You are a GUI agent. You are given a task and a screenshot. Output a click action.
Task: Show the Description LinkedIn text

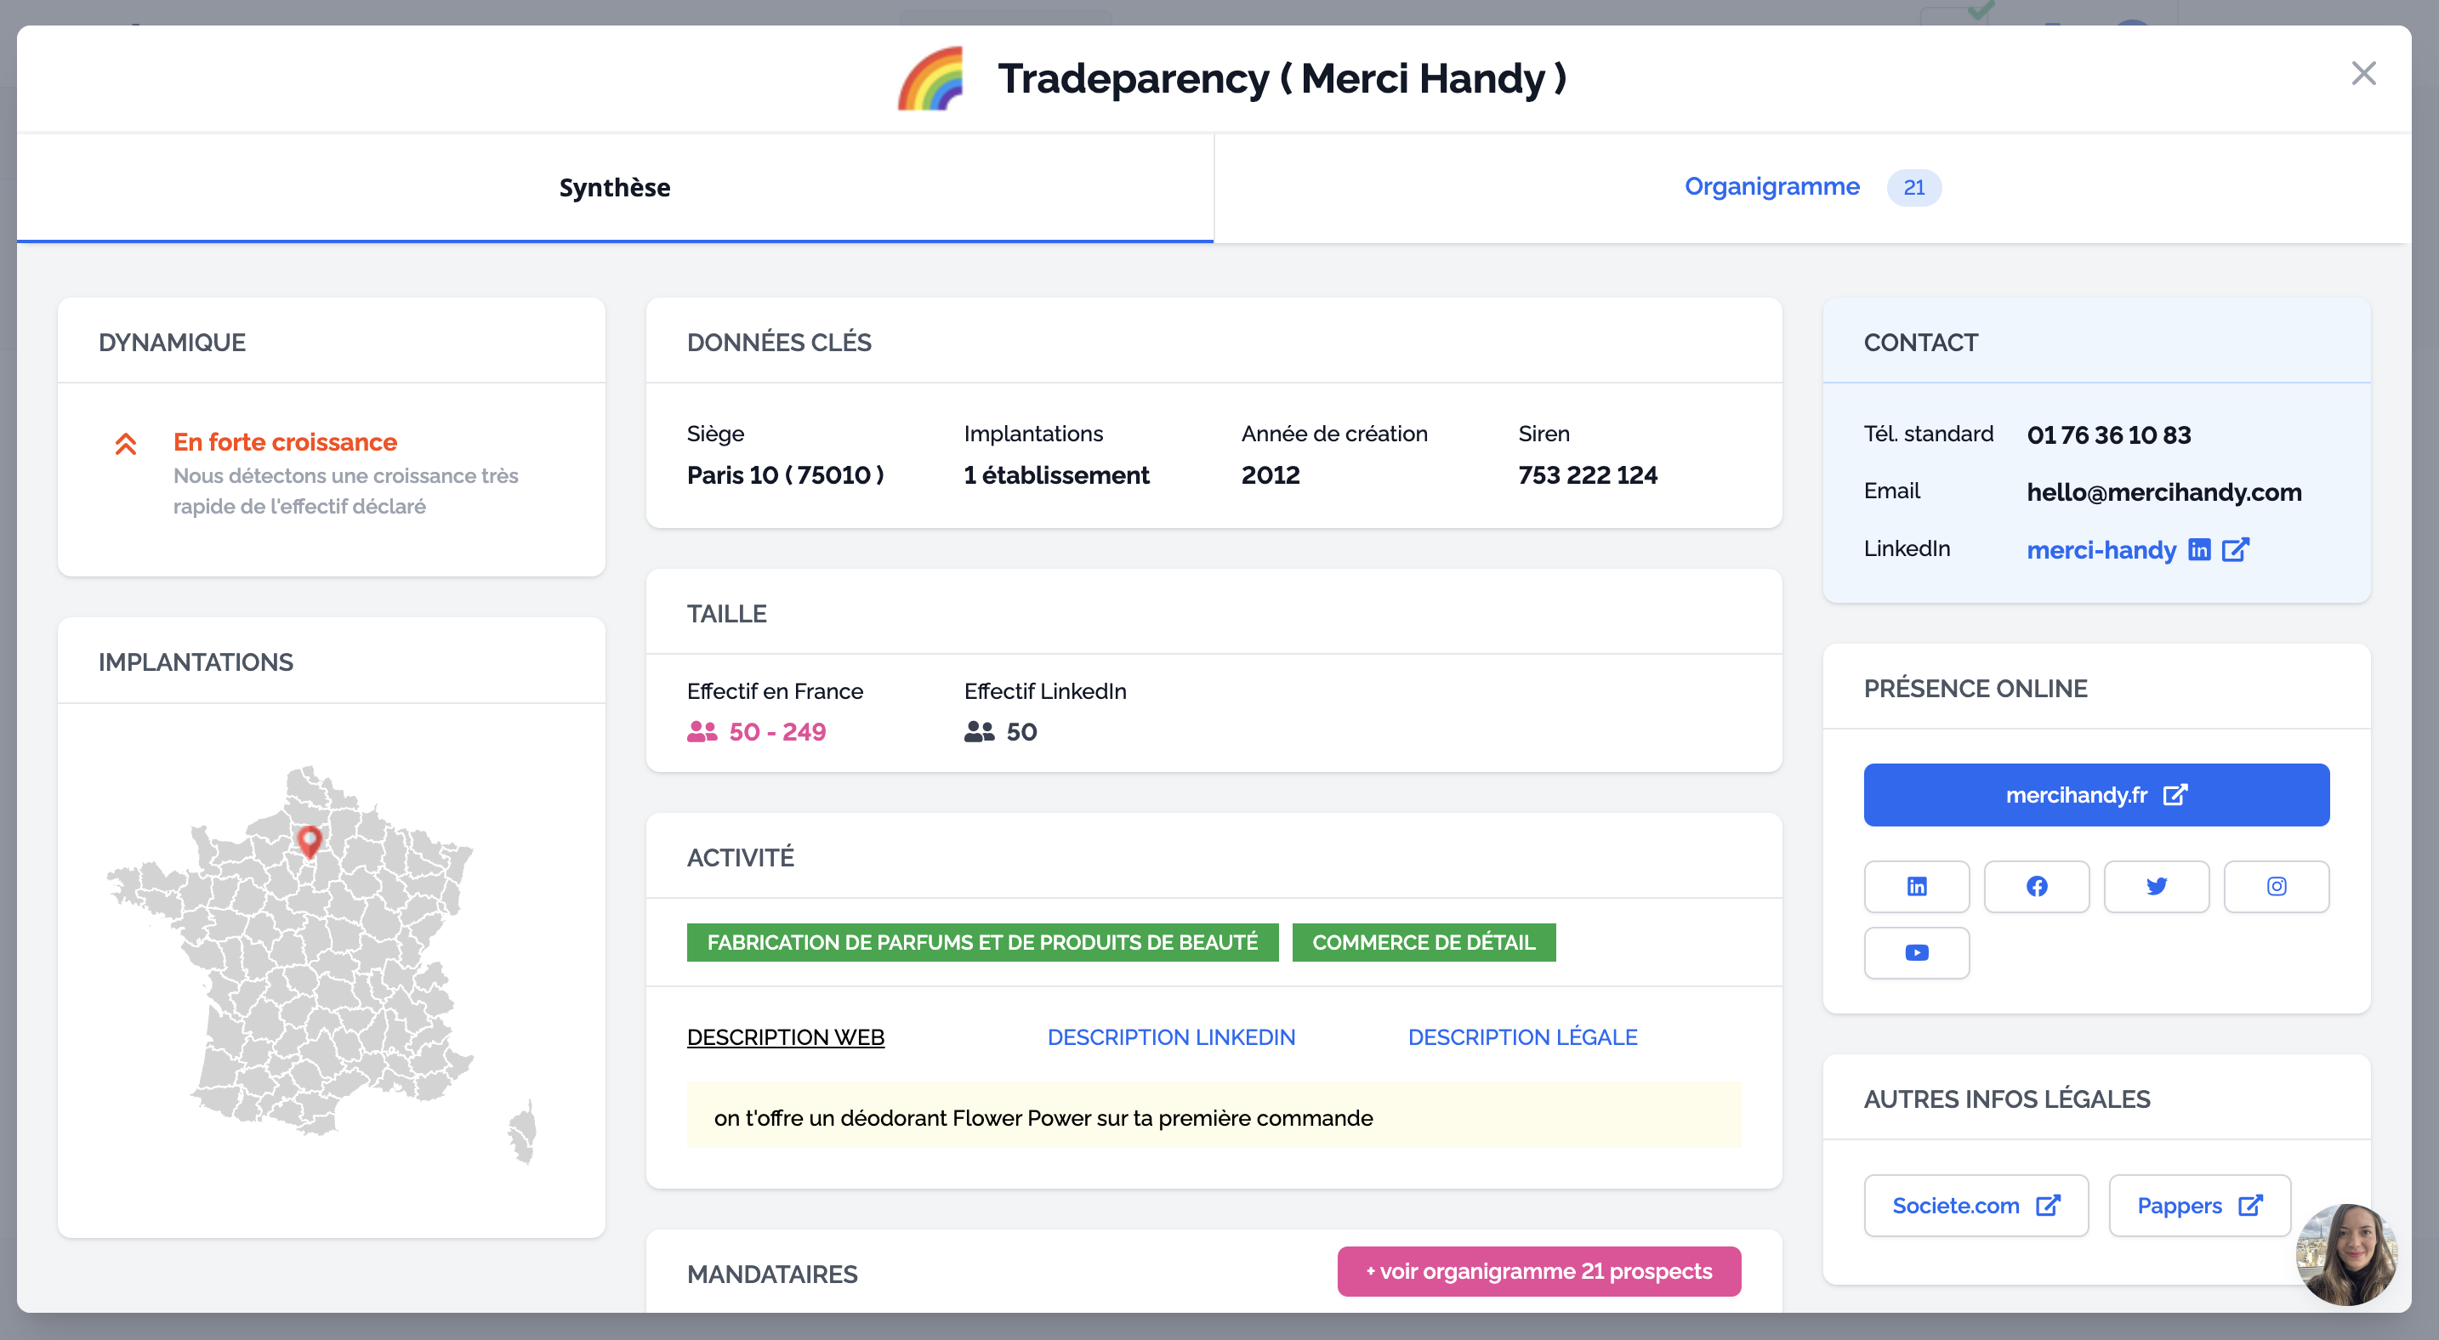1170,1037
